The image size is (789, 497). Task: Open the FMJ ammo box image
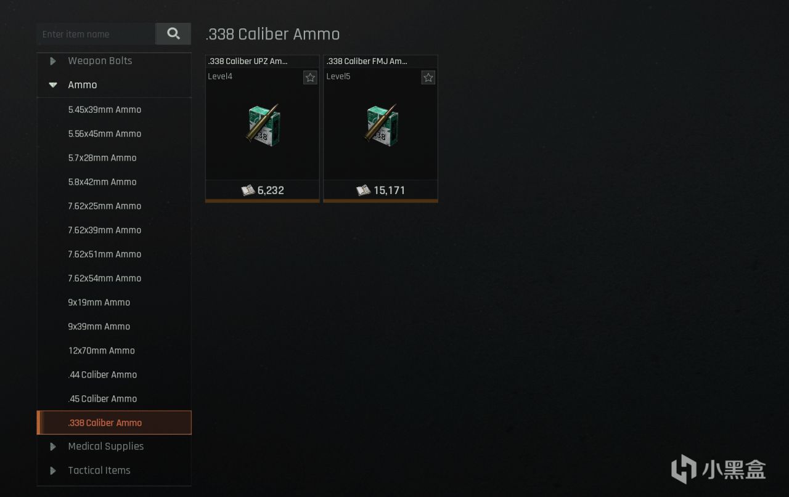382,124
